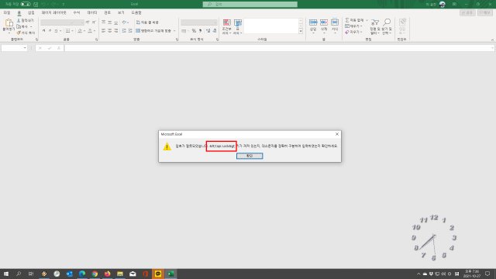Click the Share button at top right
Screen dimensions: 496x279
467,12
